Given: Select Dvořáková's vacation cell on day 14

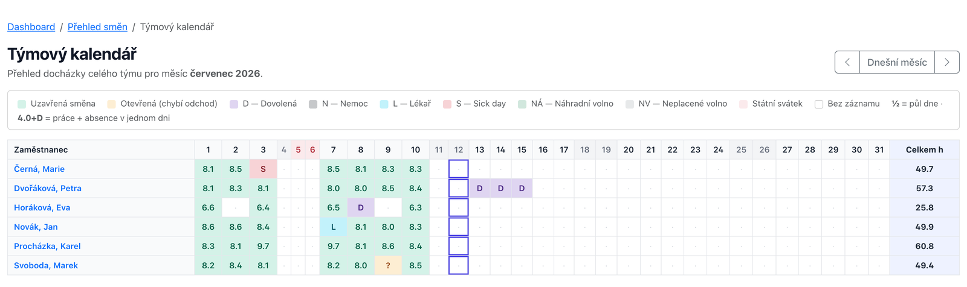Looking at the screenshot, I should pos(500,188).
